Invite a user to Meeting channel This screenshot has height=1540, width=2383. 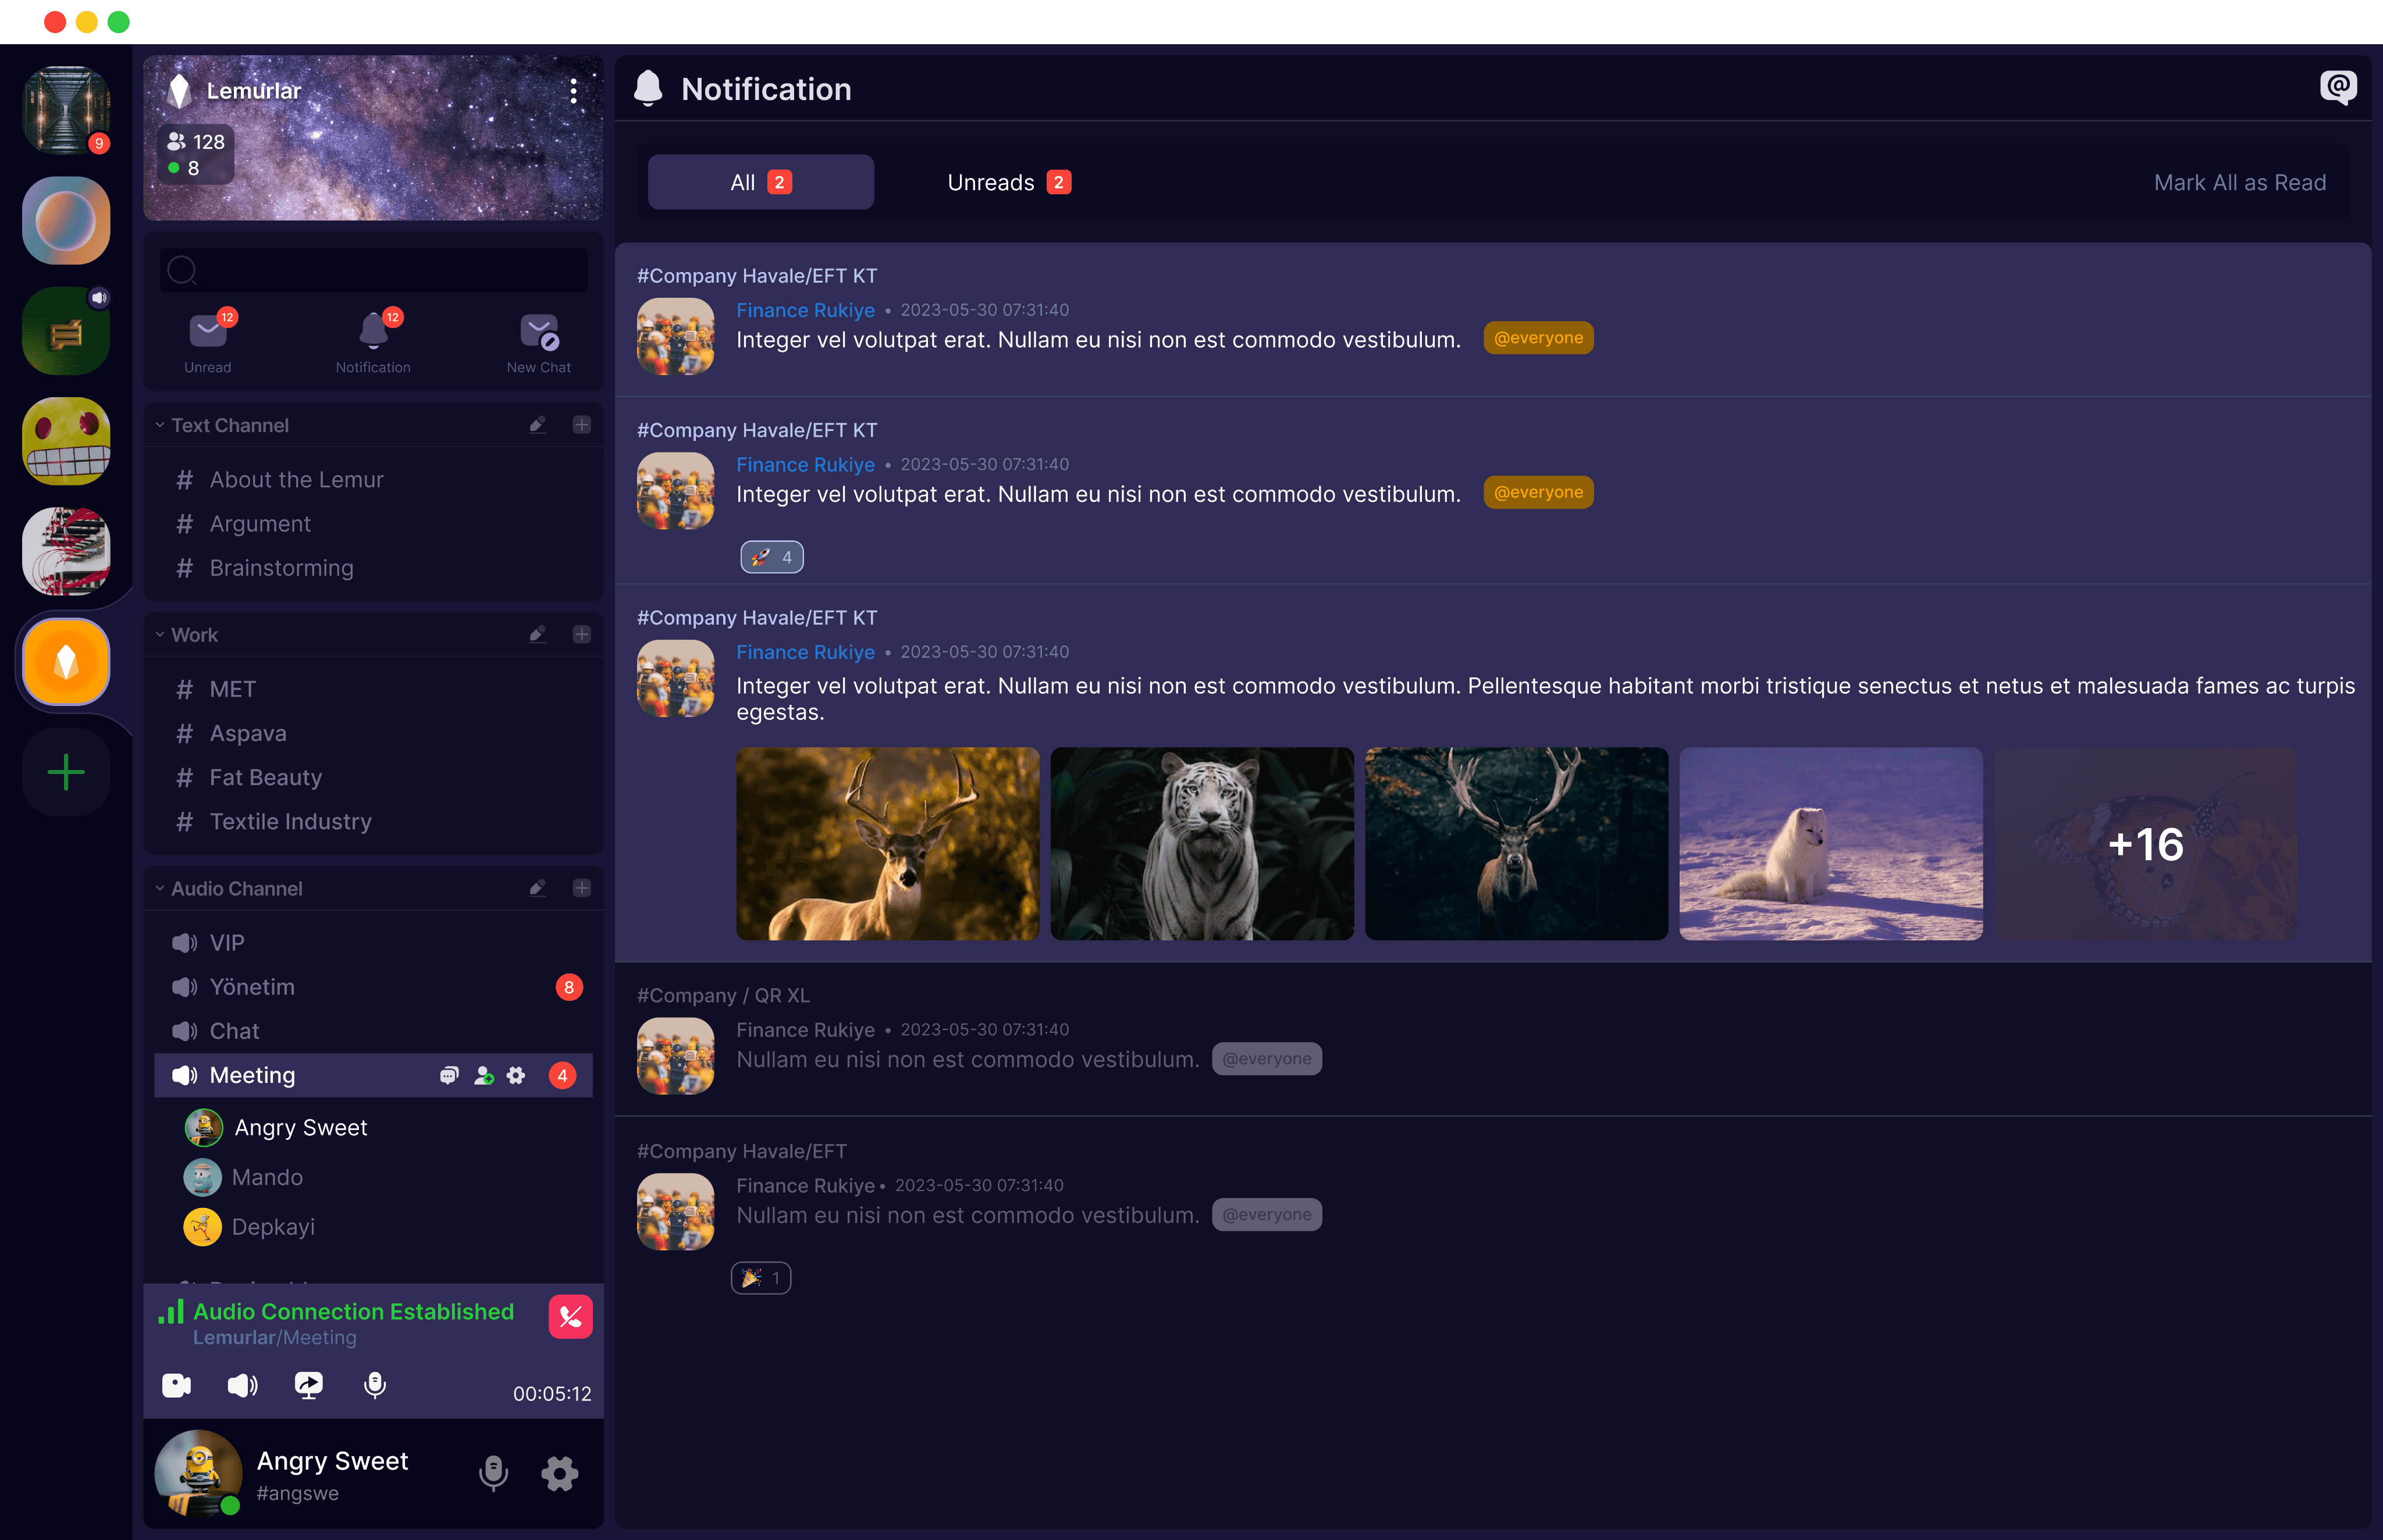tap(484, 1075)
